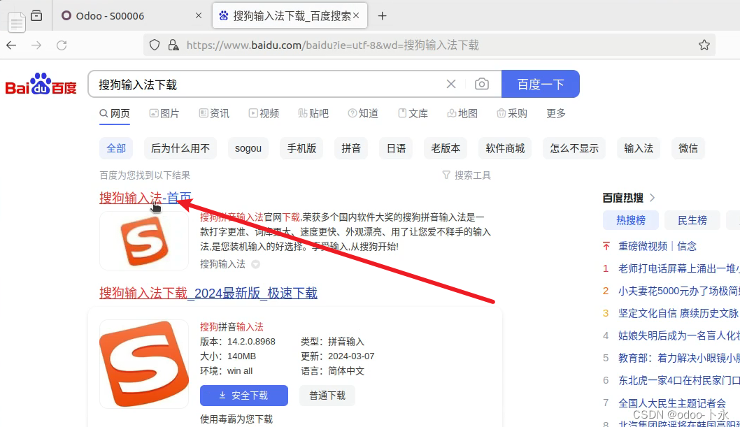Switch to the 热搜榜 tab
The height and width of the screenshot is (427, 740).
click(x=630, y=220)
